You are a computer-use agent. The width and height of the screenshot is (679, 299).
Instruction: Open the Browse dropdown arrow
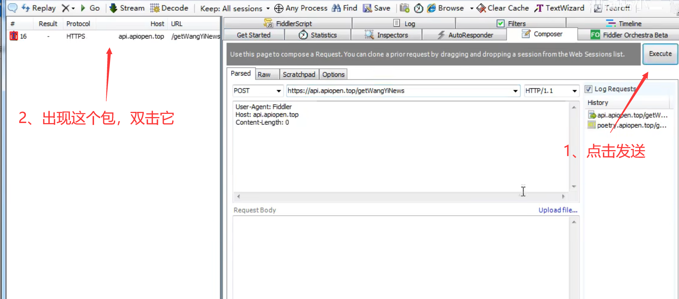(x=472, y=8)
